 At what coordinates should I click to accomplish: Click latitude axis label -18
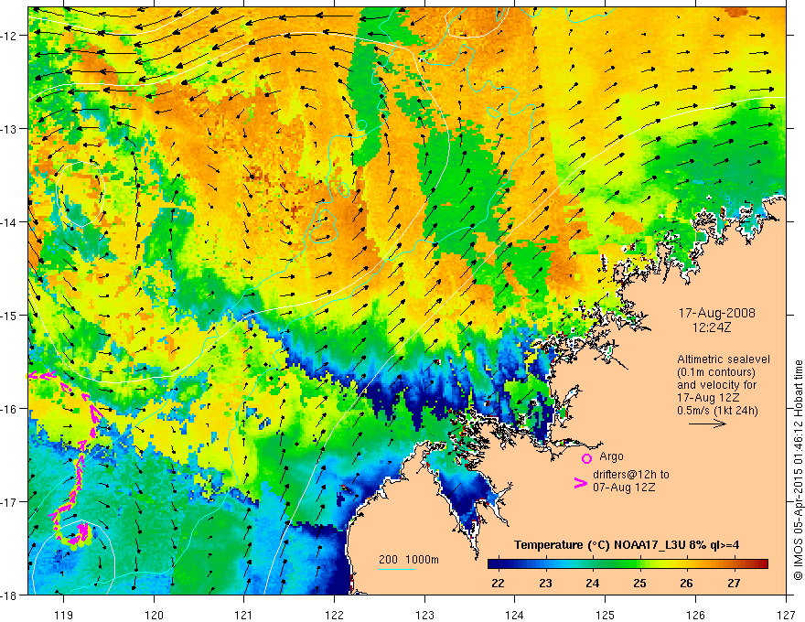click(9, 595)
